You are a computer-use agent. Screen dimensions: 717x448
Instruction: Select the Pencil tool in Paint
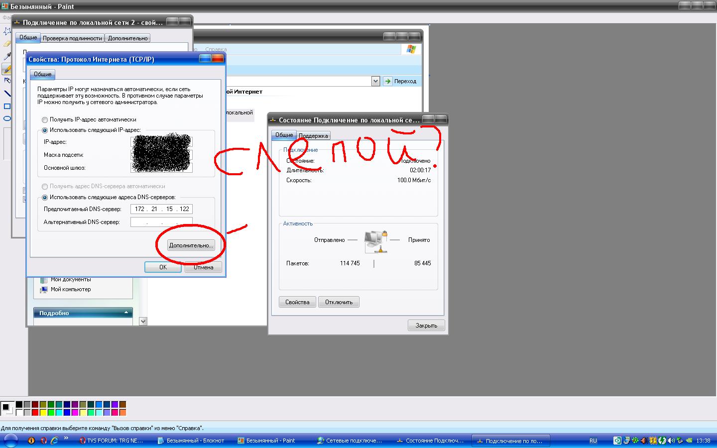click(x=6, y=69)
